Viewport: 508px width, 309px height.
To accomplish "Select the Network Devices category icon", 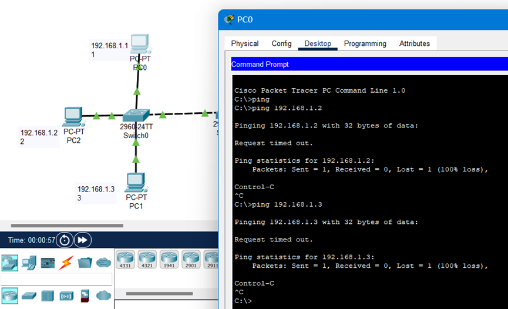I will pos(10,263).
